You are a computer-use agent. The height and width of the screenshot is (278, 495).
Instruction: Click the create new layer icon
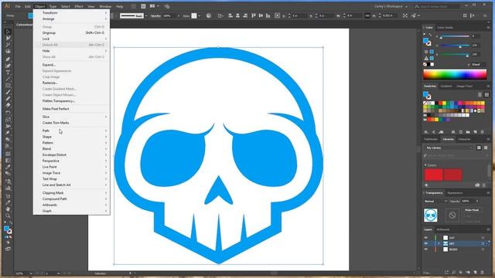(x=475, y=272)
